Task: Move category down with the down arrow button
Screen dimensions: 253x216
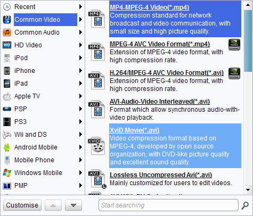Action: click(74, 205)
